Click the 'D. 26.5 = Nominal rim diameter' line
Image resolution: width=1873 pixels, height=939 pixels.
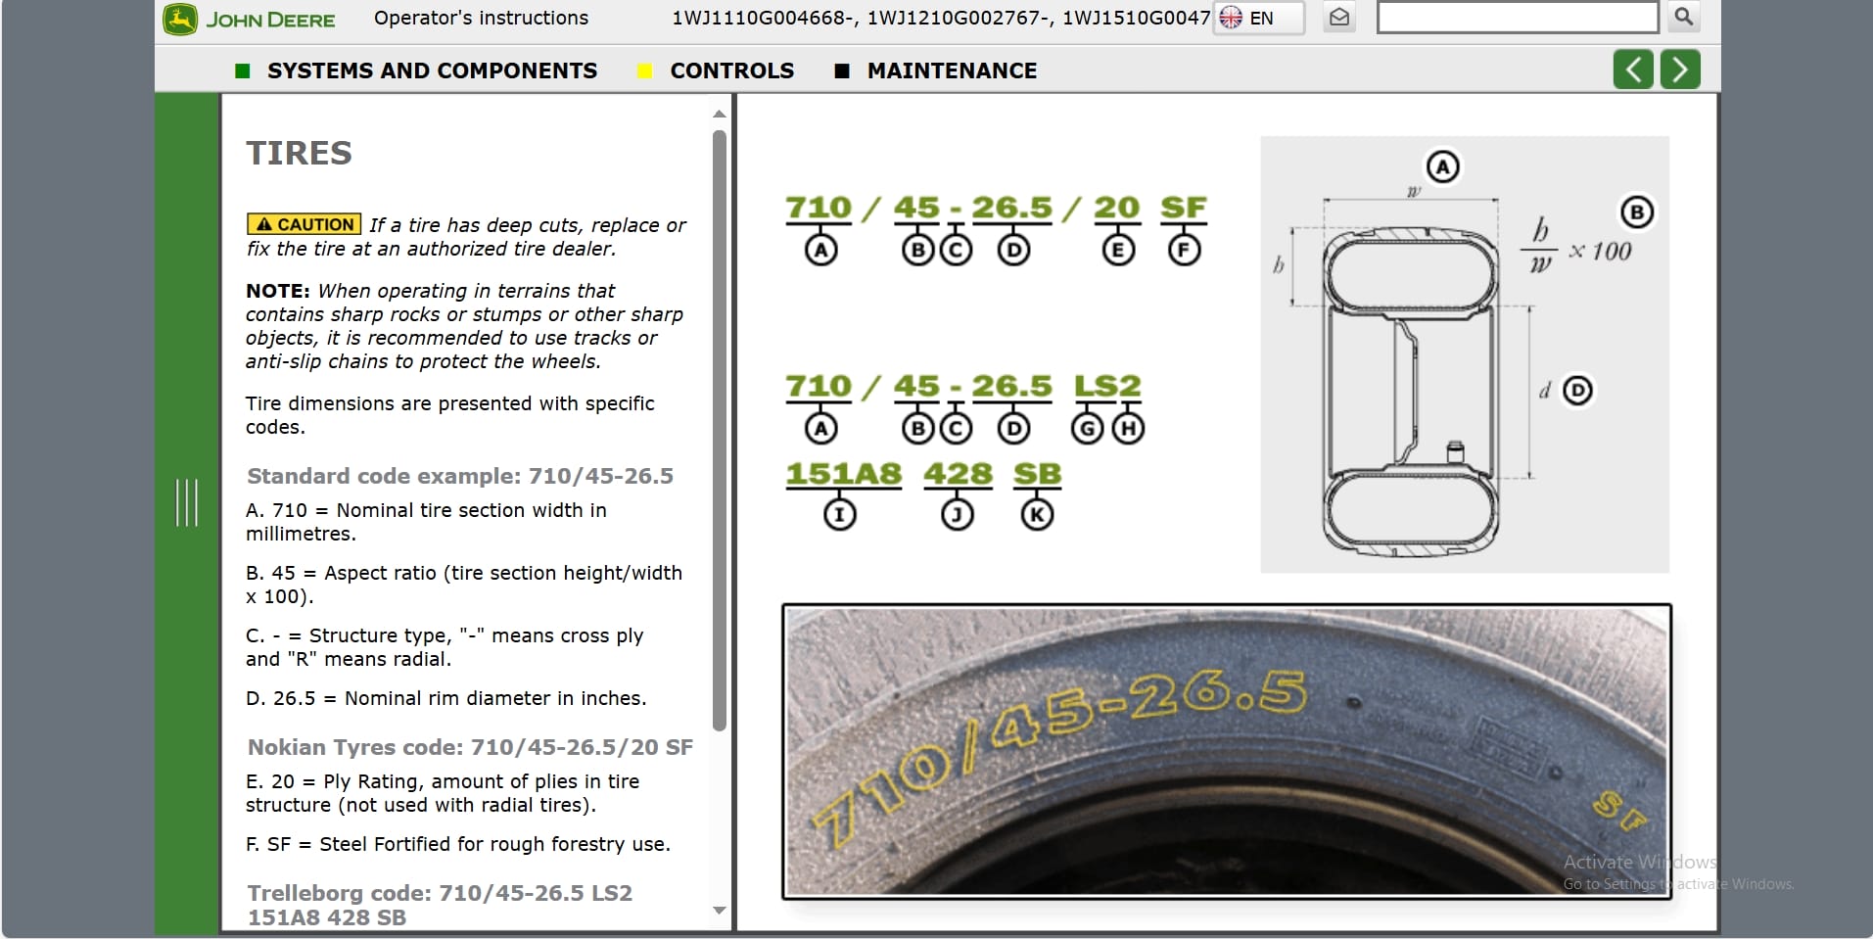click(x=446, y=698)
